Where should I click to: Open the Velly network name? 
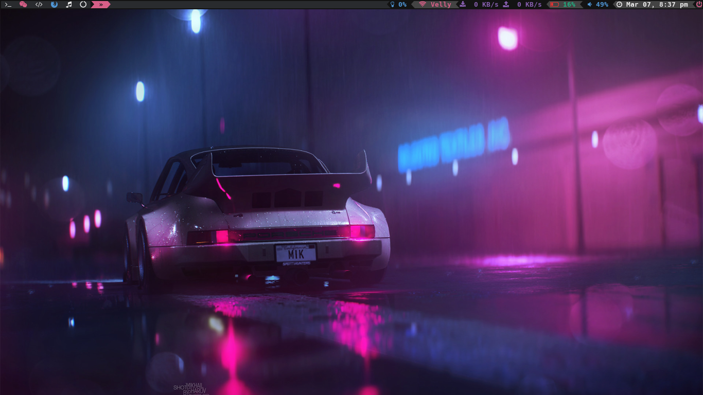[441, 5]
